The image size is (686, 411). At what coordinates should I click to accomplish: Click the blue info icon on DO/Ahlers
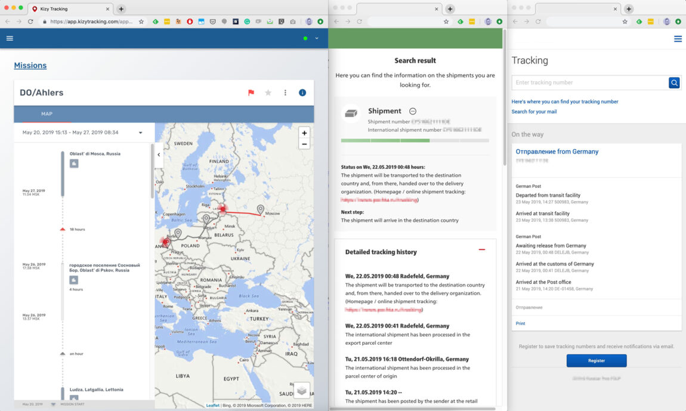302,93
